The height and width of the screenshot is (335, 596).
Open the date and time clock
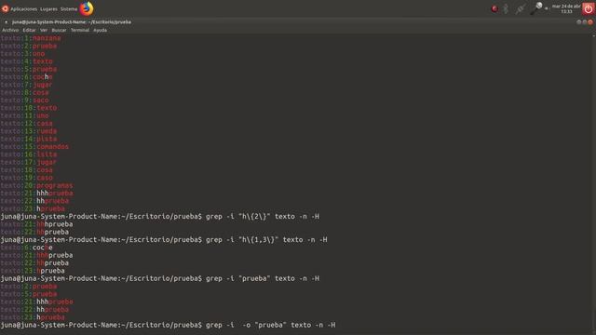click(x=566, y=8)
